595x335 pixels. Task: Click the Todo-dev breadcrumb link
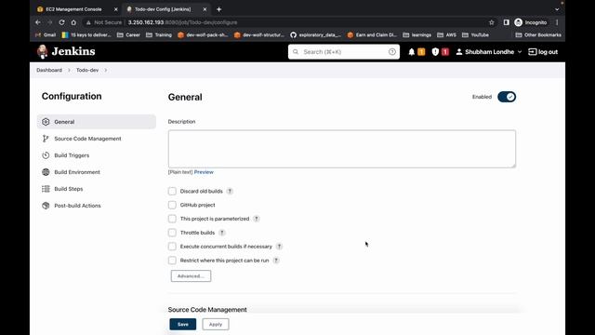click(x=87, y=71)
